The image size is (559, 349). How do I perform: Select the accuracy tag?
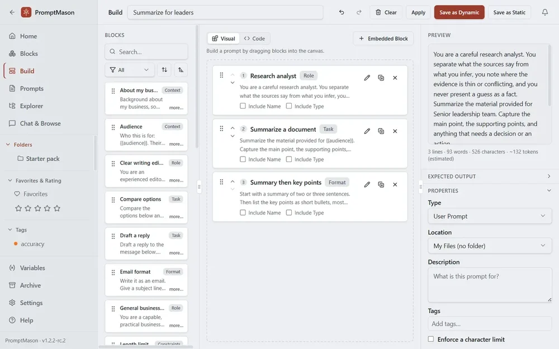pyautogui.click(x=29, y=244)
